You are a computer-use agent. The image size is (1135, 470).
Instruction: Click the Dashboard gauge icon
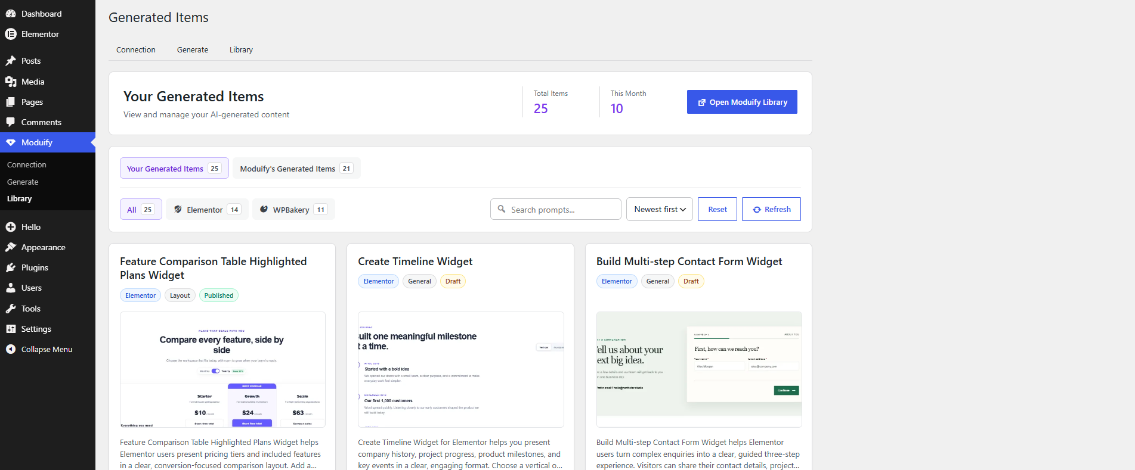click(11, 14)
